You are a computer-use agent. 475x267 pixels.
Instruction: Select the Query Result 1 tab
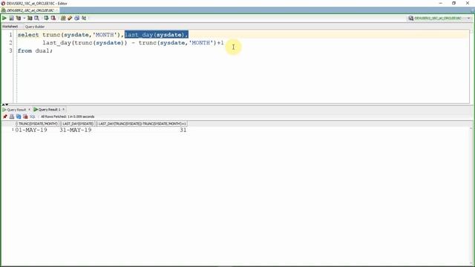pyautogui.click(x=50, y=110)
